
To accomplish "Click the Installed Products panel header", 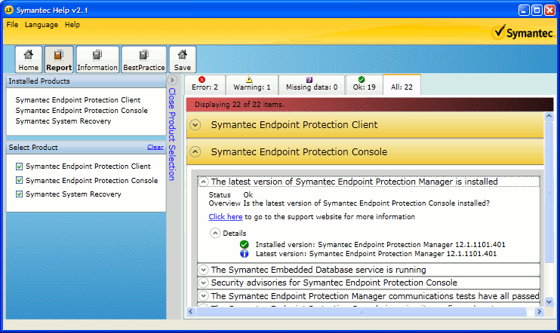I will [86, 81].
